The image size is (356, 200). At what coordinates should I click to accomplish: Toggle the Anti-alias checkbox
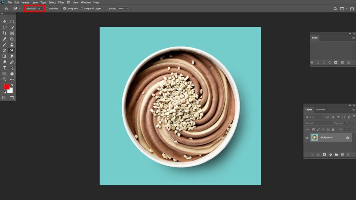47,9
